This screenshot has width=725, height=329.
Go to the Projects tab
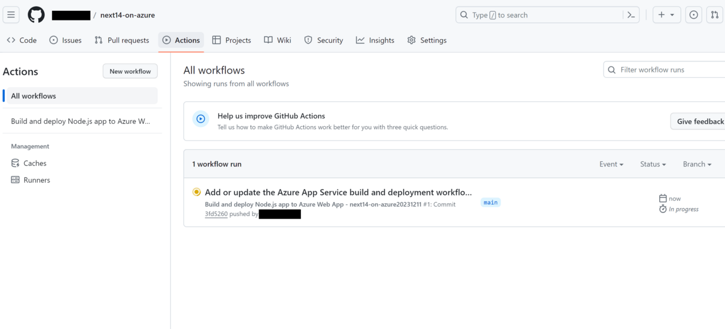tap(231, 40)
